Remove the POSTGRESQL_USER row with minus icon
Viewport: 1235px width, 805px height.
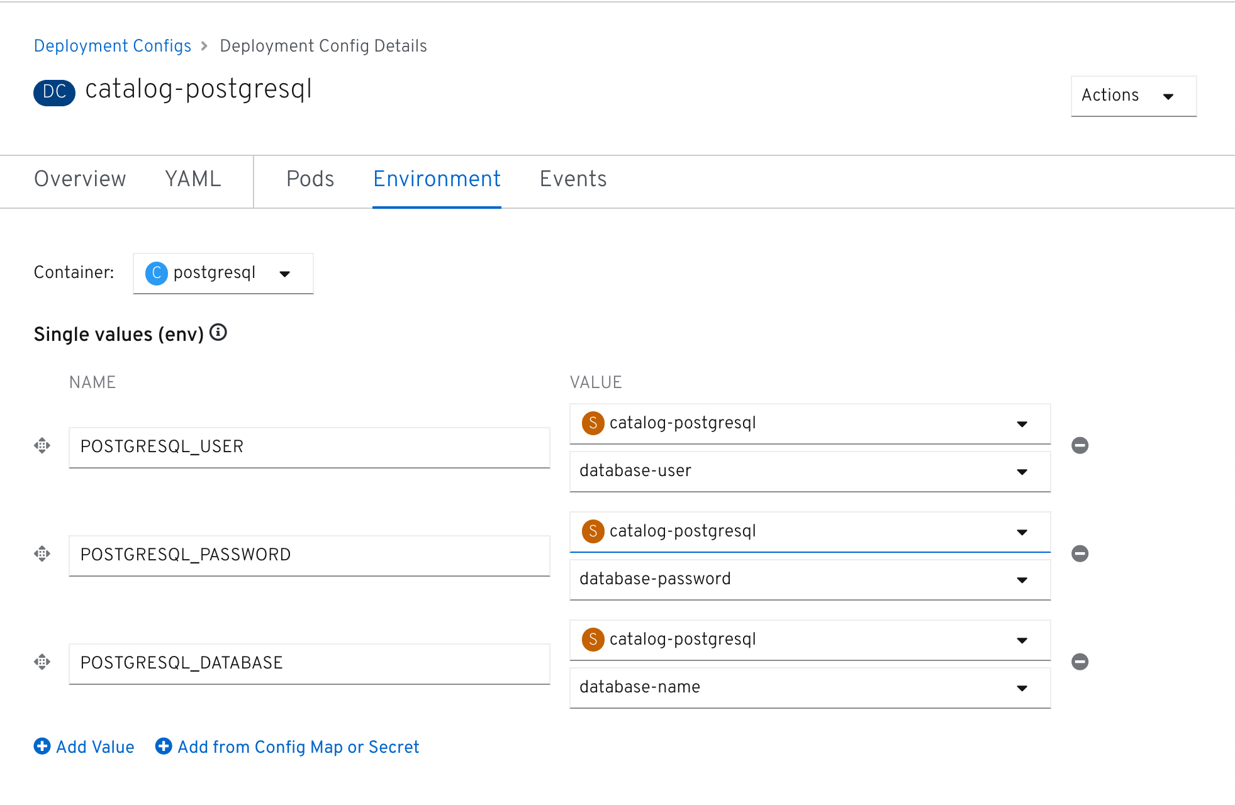(x=1080, y=445)
